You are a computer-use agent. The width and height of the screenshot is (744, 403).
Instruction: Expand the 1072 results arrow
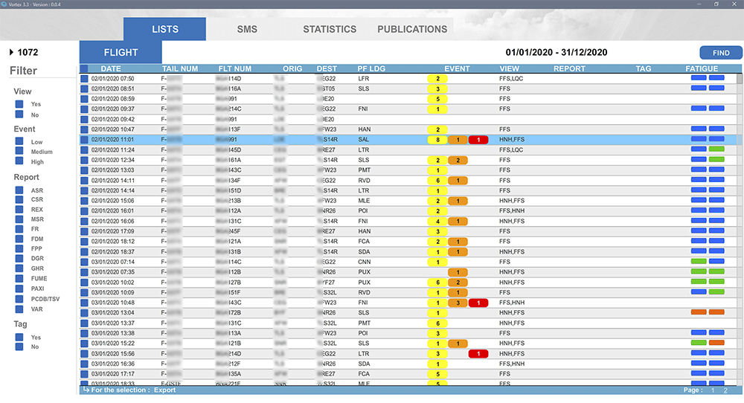11,53
